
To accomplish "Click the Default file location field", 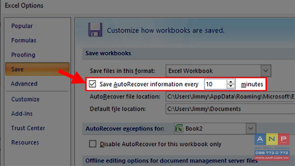I will 230,109.
